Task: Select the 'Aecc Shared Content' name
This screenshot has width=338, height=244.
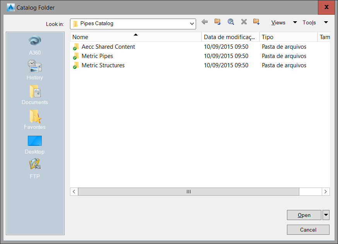Action: (108, 47)
